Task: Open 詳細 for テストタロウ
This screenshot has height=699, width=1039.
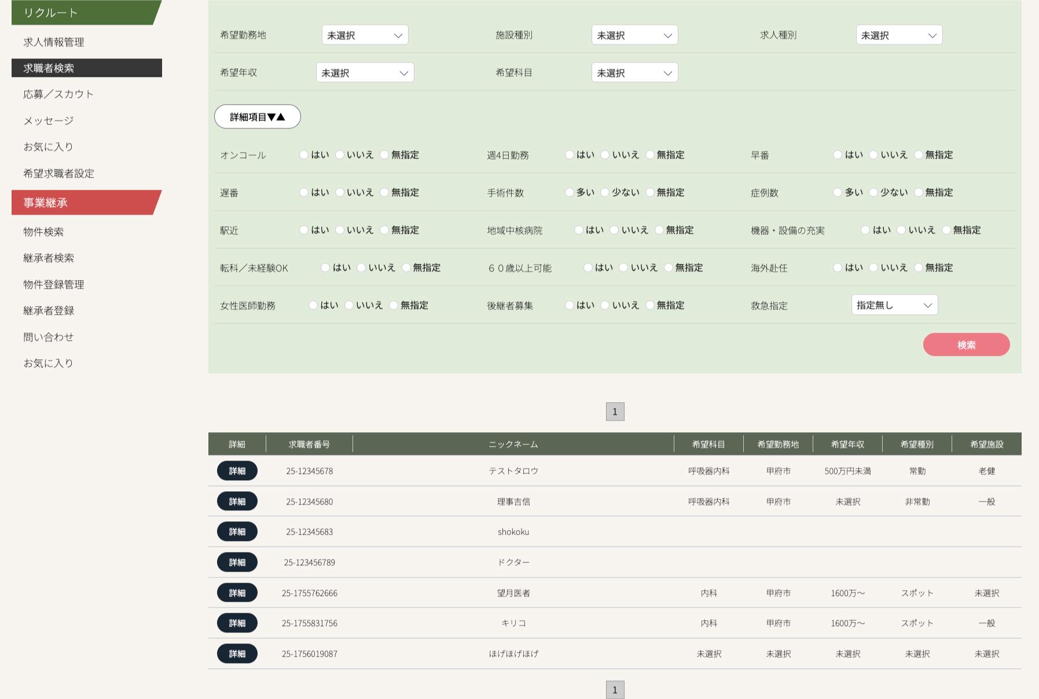Action: tap(237, 471)
